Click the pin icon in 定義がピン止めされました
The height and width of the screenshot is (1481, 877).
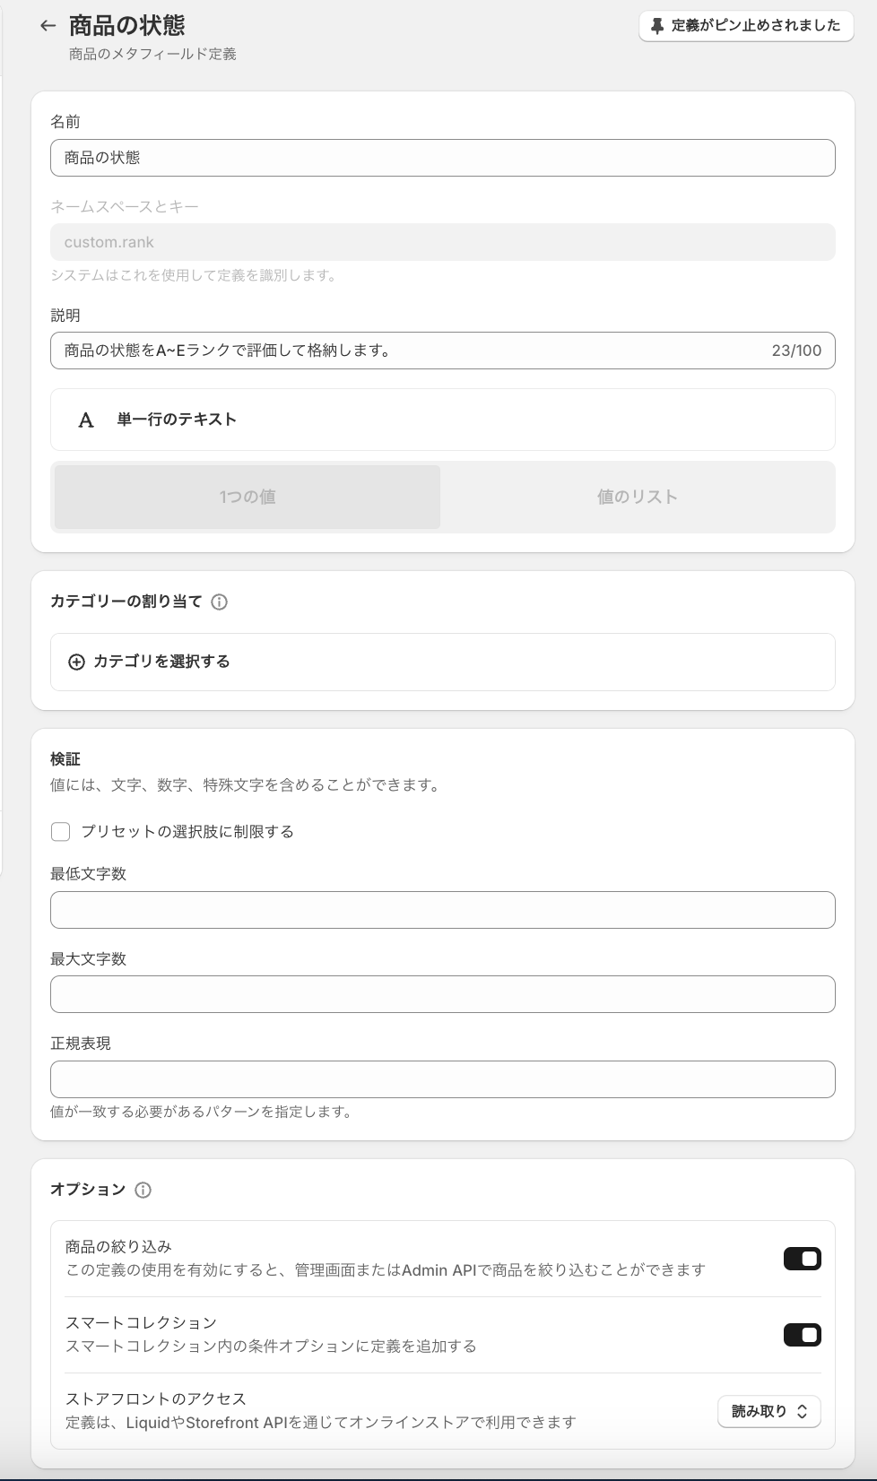(x=657, y=26)
